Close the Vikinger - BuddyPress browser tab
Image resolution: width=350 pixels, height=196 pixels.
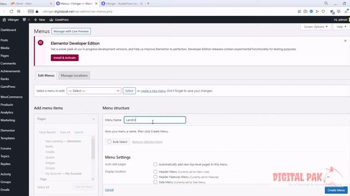click(141, 4)
